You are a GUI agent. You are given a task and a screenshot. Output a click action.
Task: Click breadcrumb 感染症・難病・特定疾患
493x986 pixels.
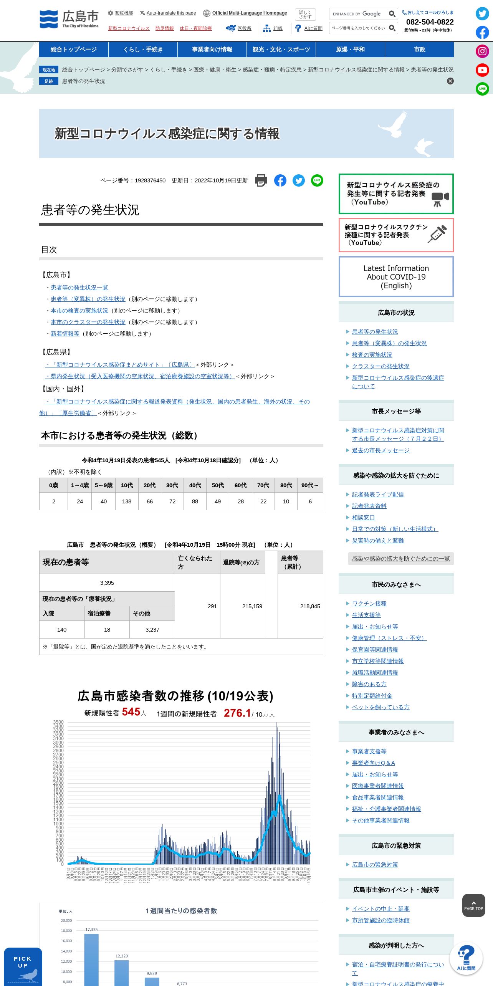(272, 69)
